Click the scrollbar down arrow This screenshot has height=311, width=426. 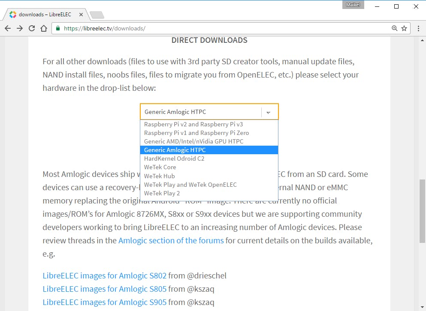[x=422, y=308]
